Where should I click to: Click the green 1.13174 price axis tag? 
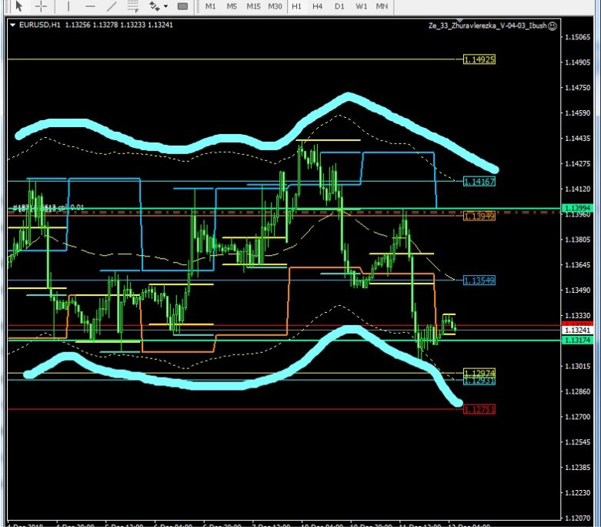point(577,340)
